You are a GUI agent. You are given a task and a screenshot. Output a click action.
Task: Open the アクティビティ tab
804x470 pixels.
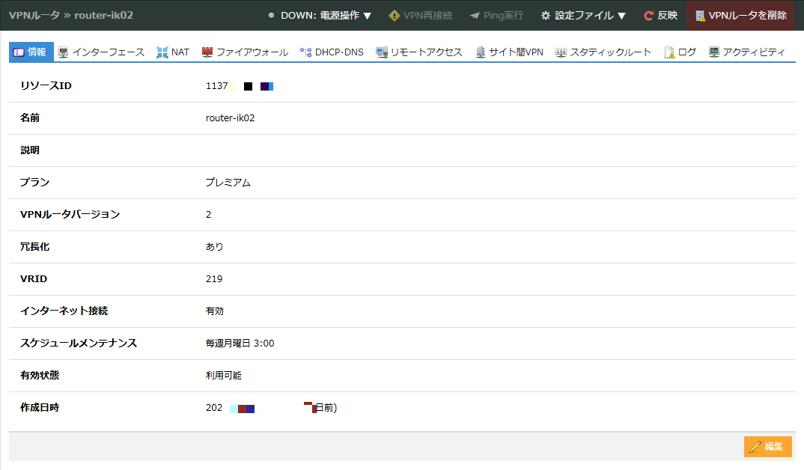(x=746, y=52)
